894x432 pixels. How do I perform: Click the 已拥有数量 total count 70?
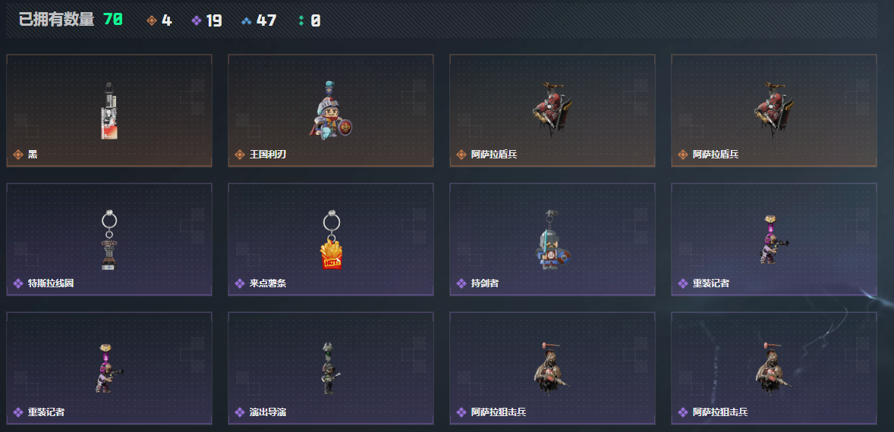pos(113,20)
